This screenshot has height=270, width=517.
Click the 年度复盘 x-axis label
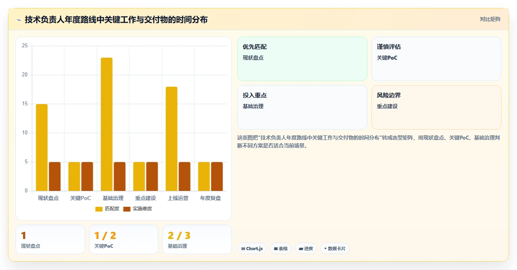click(210, 198)
